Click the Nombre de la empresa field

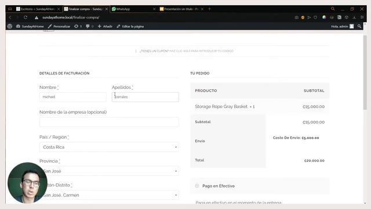(x=109, y=122)
